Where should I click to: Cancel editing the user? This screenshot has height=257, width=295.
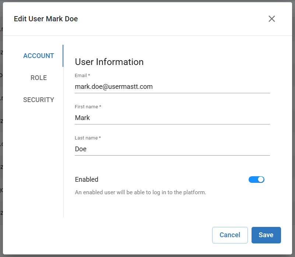coord(230,235)
